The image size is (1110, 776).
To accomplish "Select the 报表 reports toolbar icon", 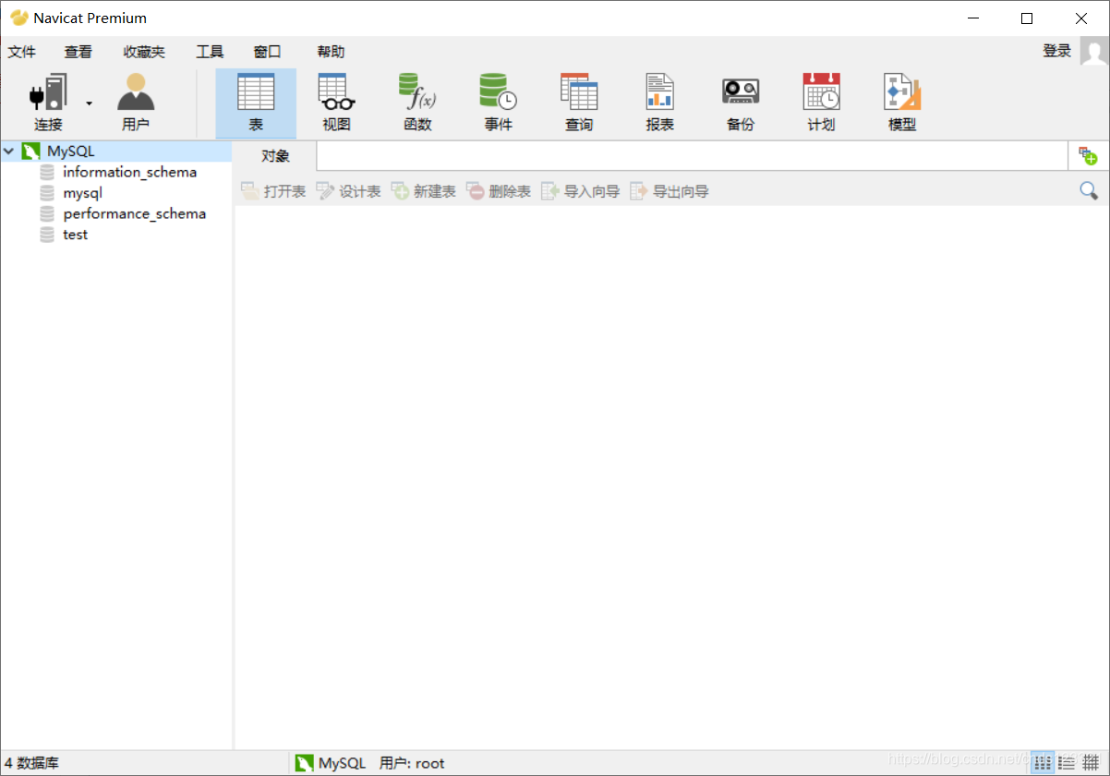I will pyautogui.click(x=659, y=103).
